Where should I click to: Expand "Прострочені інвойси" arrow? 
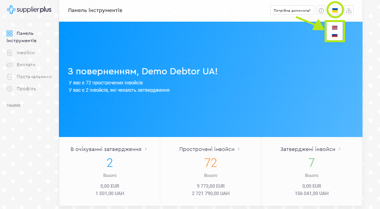(x=239, y=149)
